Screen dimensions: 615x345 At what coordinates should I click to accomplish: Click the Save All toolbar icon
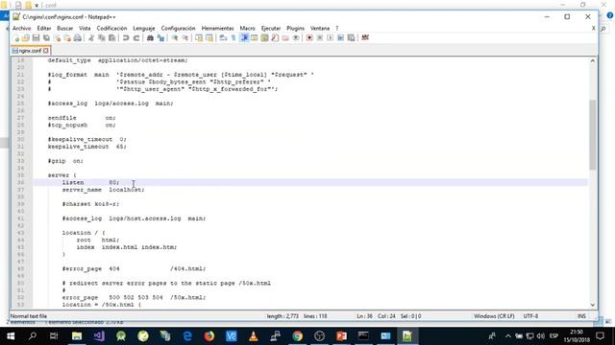[46, 38]
